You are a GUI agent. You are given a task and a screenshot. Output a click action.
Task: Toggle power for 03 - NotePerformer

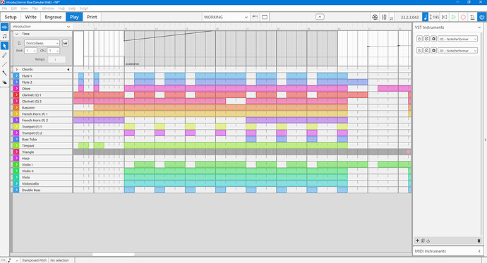click(x=419, y=50)
